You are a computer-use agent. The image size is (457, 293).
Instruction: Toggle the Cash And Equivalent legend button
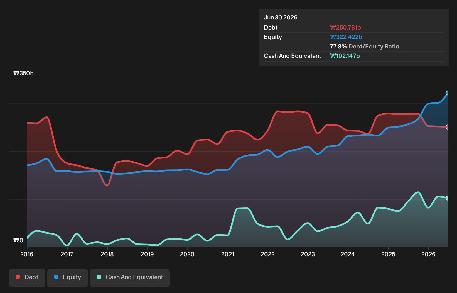130,278
